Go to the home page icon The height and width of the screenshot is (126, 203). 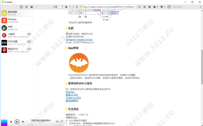(x=66, y=7)
